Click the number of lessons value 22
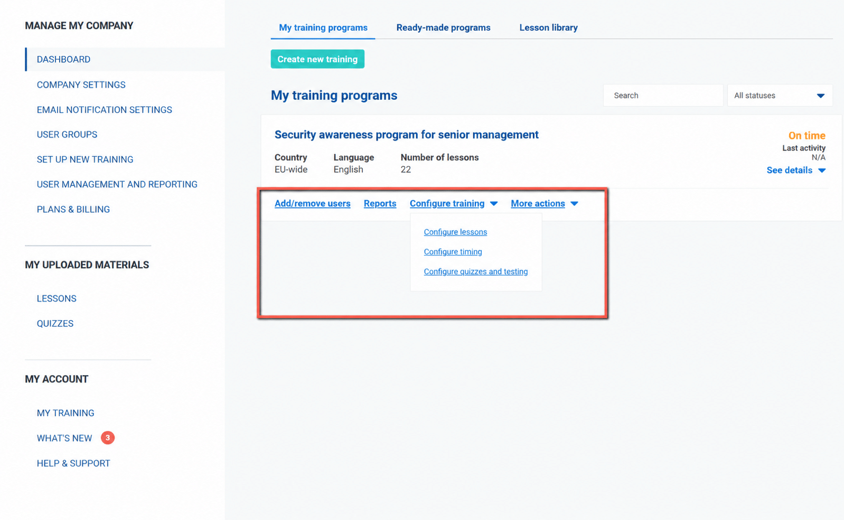 (x=406, y=170)
